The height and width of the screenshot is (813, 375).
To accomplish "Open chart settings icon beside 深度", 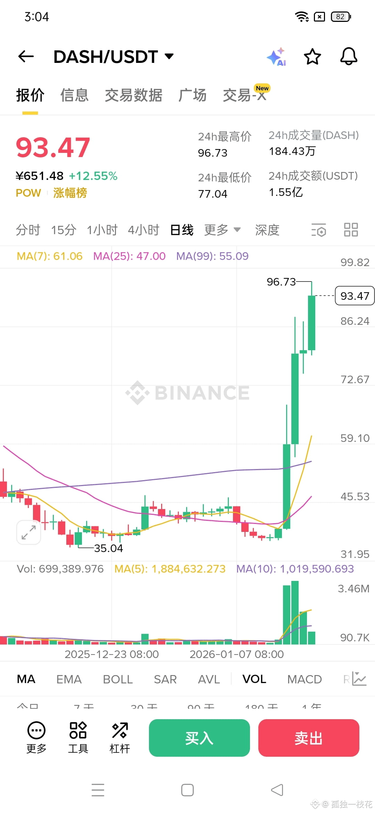I will tap(319, 230).
